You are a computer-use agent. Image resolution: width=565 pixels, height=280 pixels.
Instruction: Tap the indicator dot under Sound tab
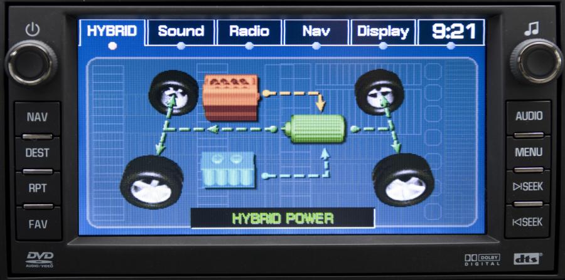(181, 46)
